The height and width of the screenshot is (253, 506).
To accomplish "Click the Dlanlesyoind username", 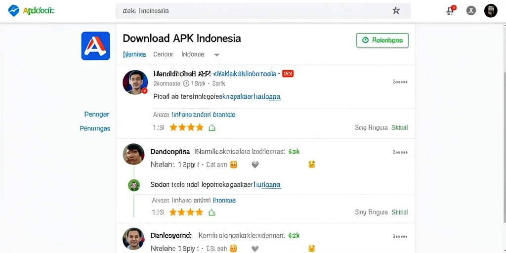I will (x=171, y=236).
